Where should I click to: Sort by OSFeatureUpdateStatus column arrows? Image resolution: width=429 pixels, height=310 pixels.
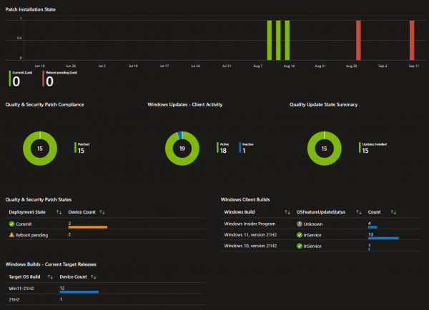click(359, 212)
